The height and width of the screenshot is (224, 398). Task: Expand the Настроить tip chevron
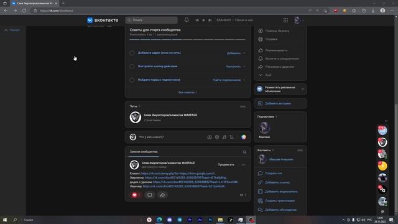(244, 67)
